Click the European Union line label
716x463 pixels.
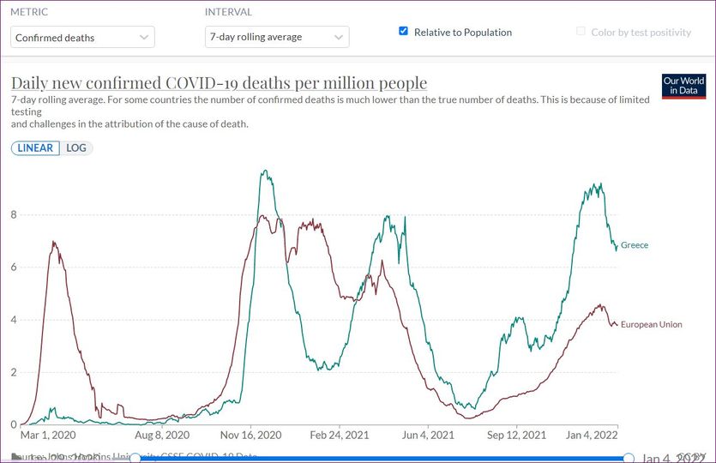(651, 324)
